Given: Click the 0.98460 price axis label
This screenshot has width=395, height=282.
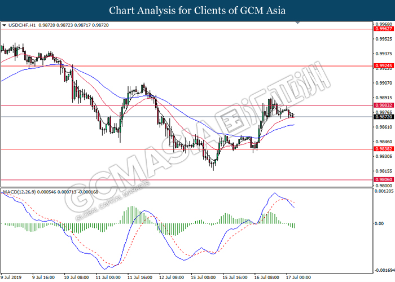Looking at the screenshot, I should click(384, 142).
